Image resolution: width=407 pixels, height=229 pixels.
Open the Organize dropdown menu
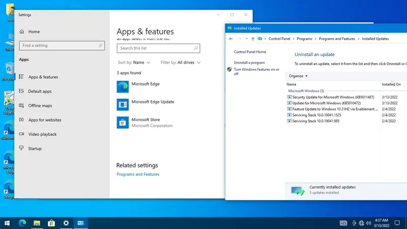point(298,76)
